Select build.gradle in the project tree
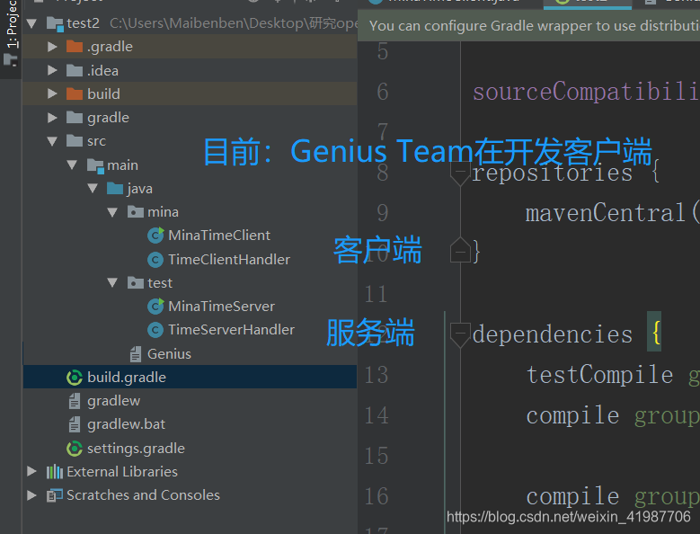Screen dimensions: 700x534 coord(127,378)
